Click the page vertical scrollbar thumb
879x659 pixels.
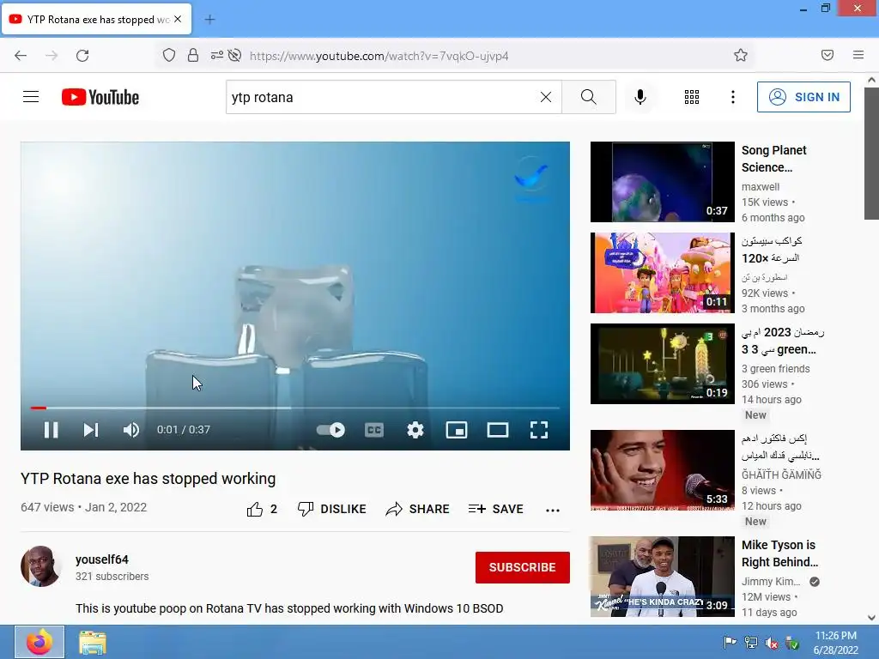872,153
